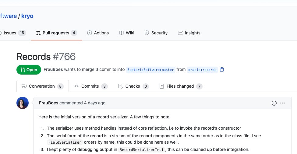297x154 pixels.
Task: Click FrauBoes avatar image
Action: pos(23,103)
